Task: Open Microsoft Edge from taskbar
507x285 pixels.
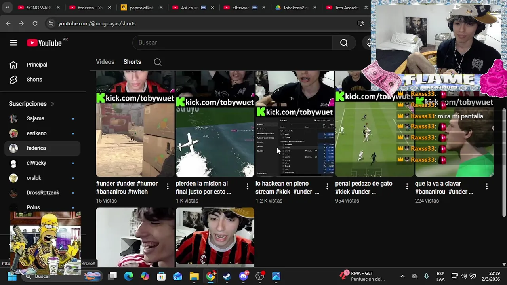Action: click(x=129, y=276)
